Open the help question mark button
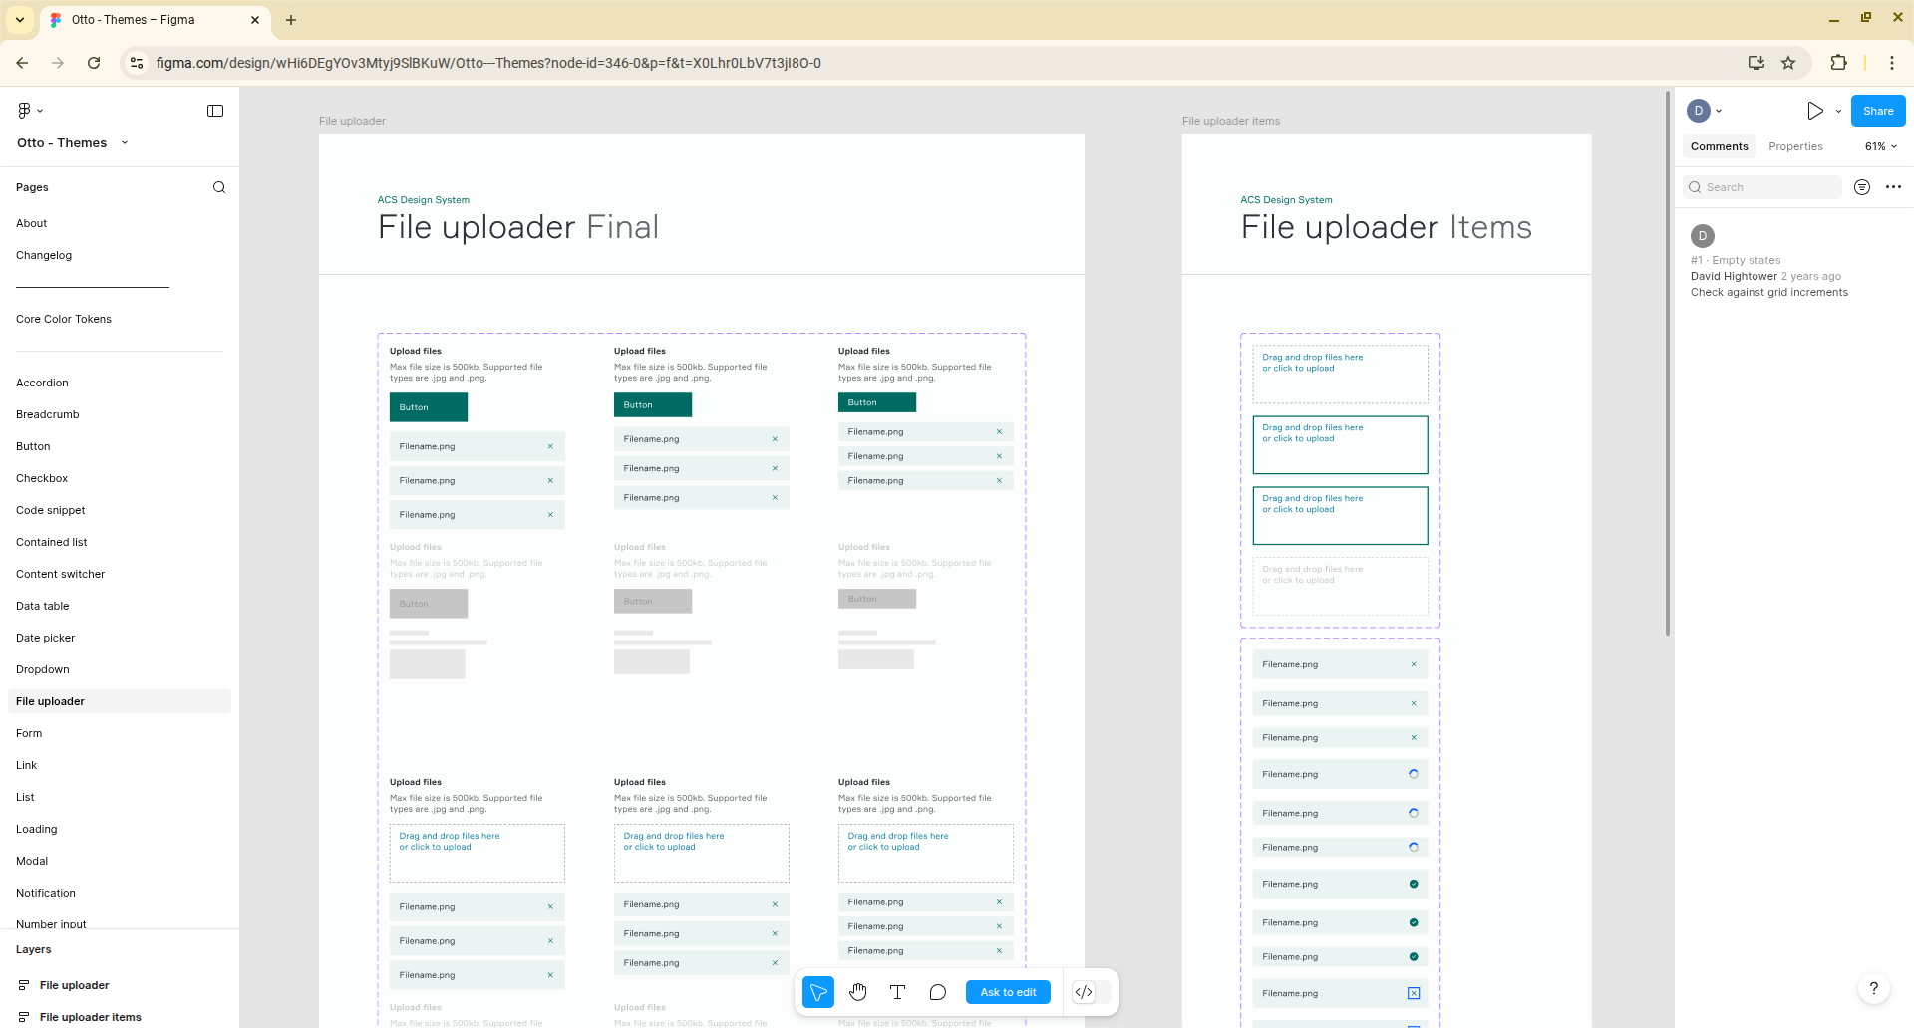 [x=1874, y=988]
